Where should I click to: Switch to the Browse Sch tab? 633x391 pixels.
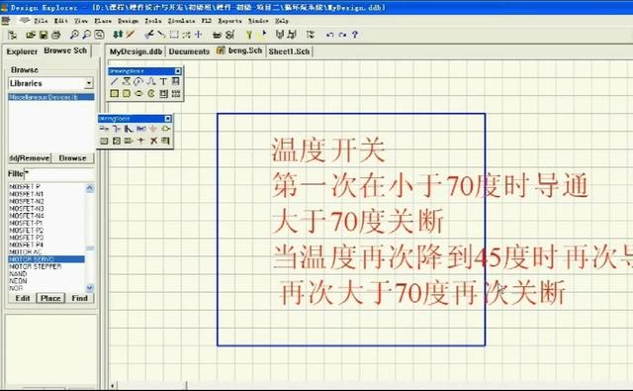(65, 50)
